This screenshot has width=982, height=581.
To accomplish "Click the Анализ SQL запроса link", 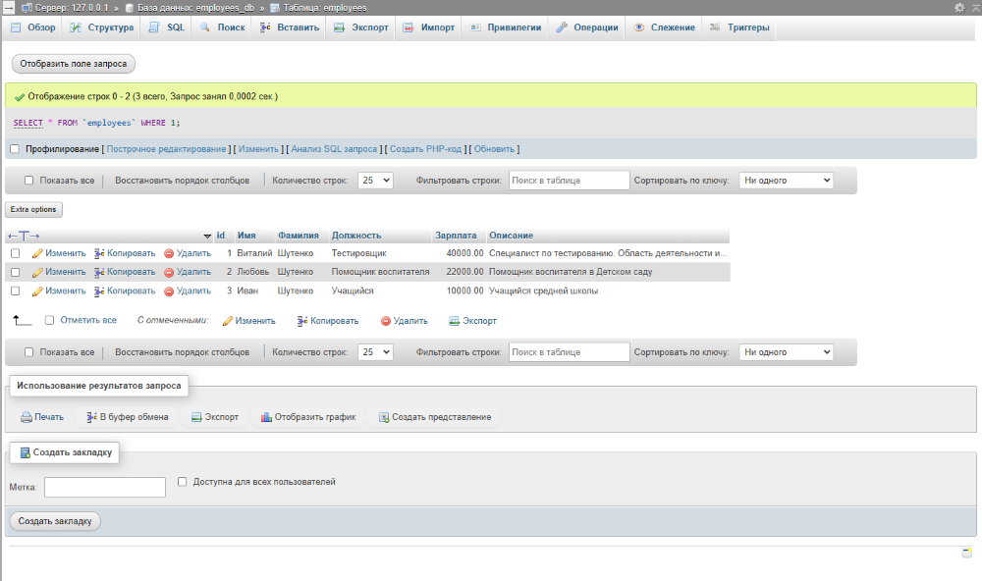I will [334, 148].
